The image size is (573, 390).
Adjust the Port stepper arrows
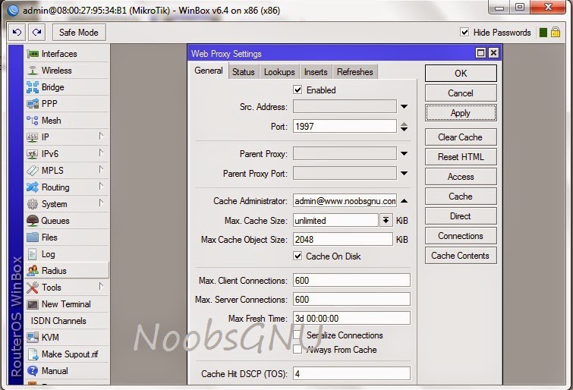[404, 127]
